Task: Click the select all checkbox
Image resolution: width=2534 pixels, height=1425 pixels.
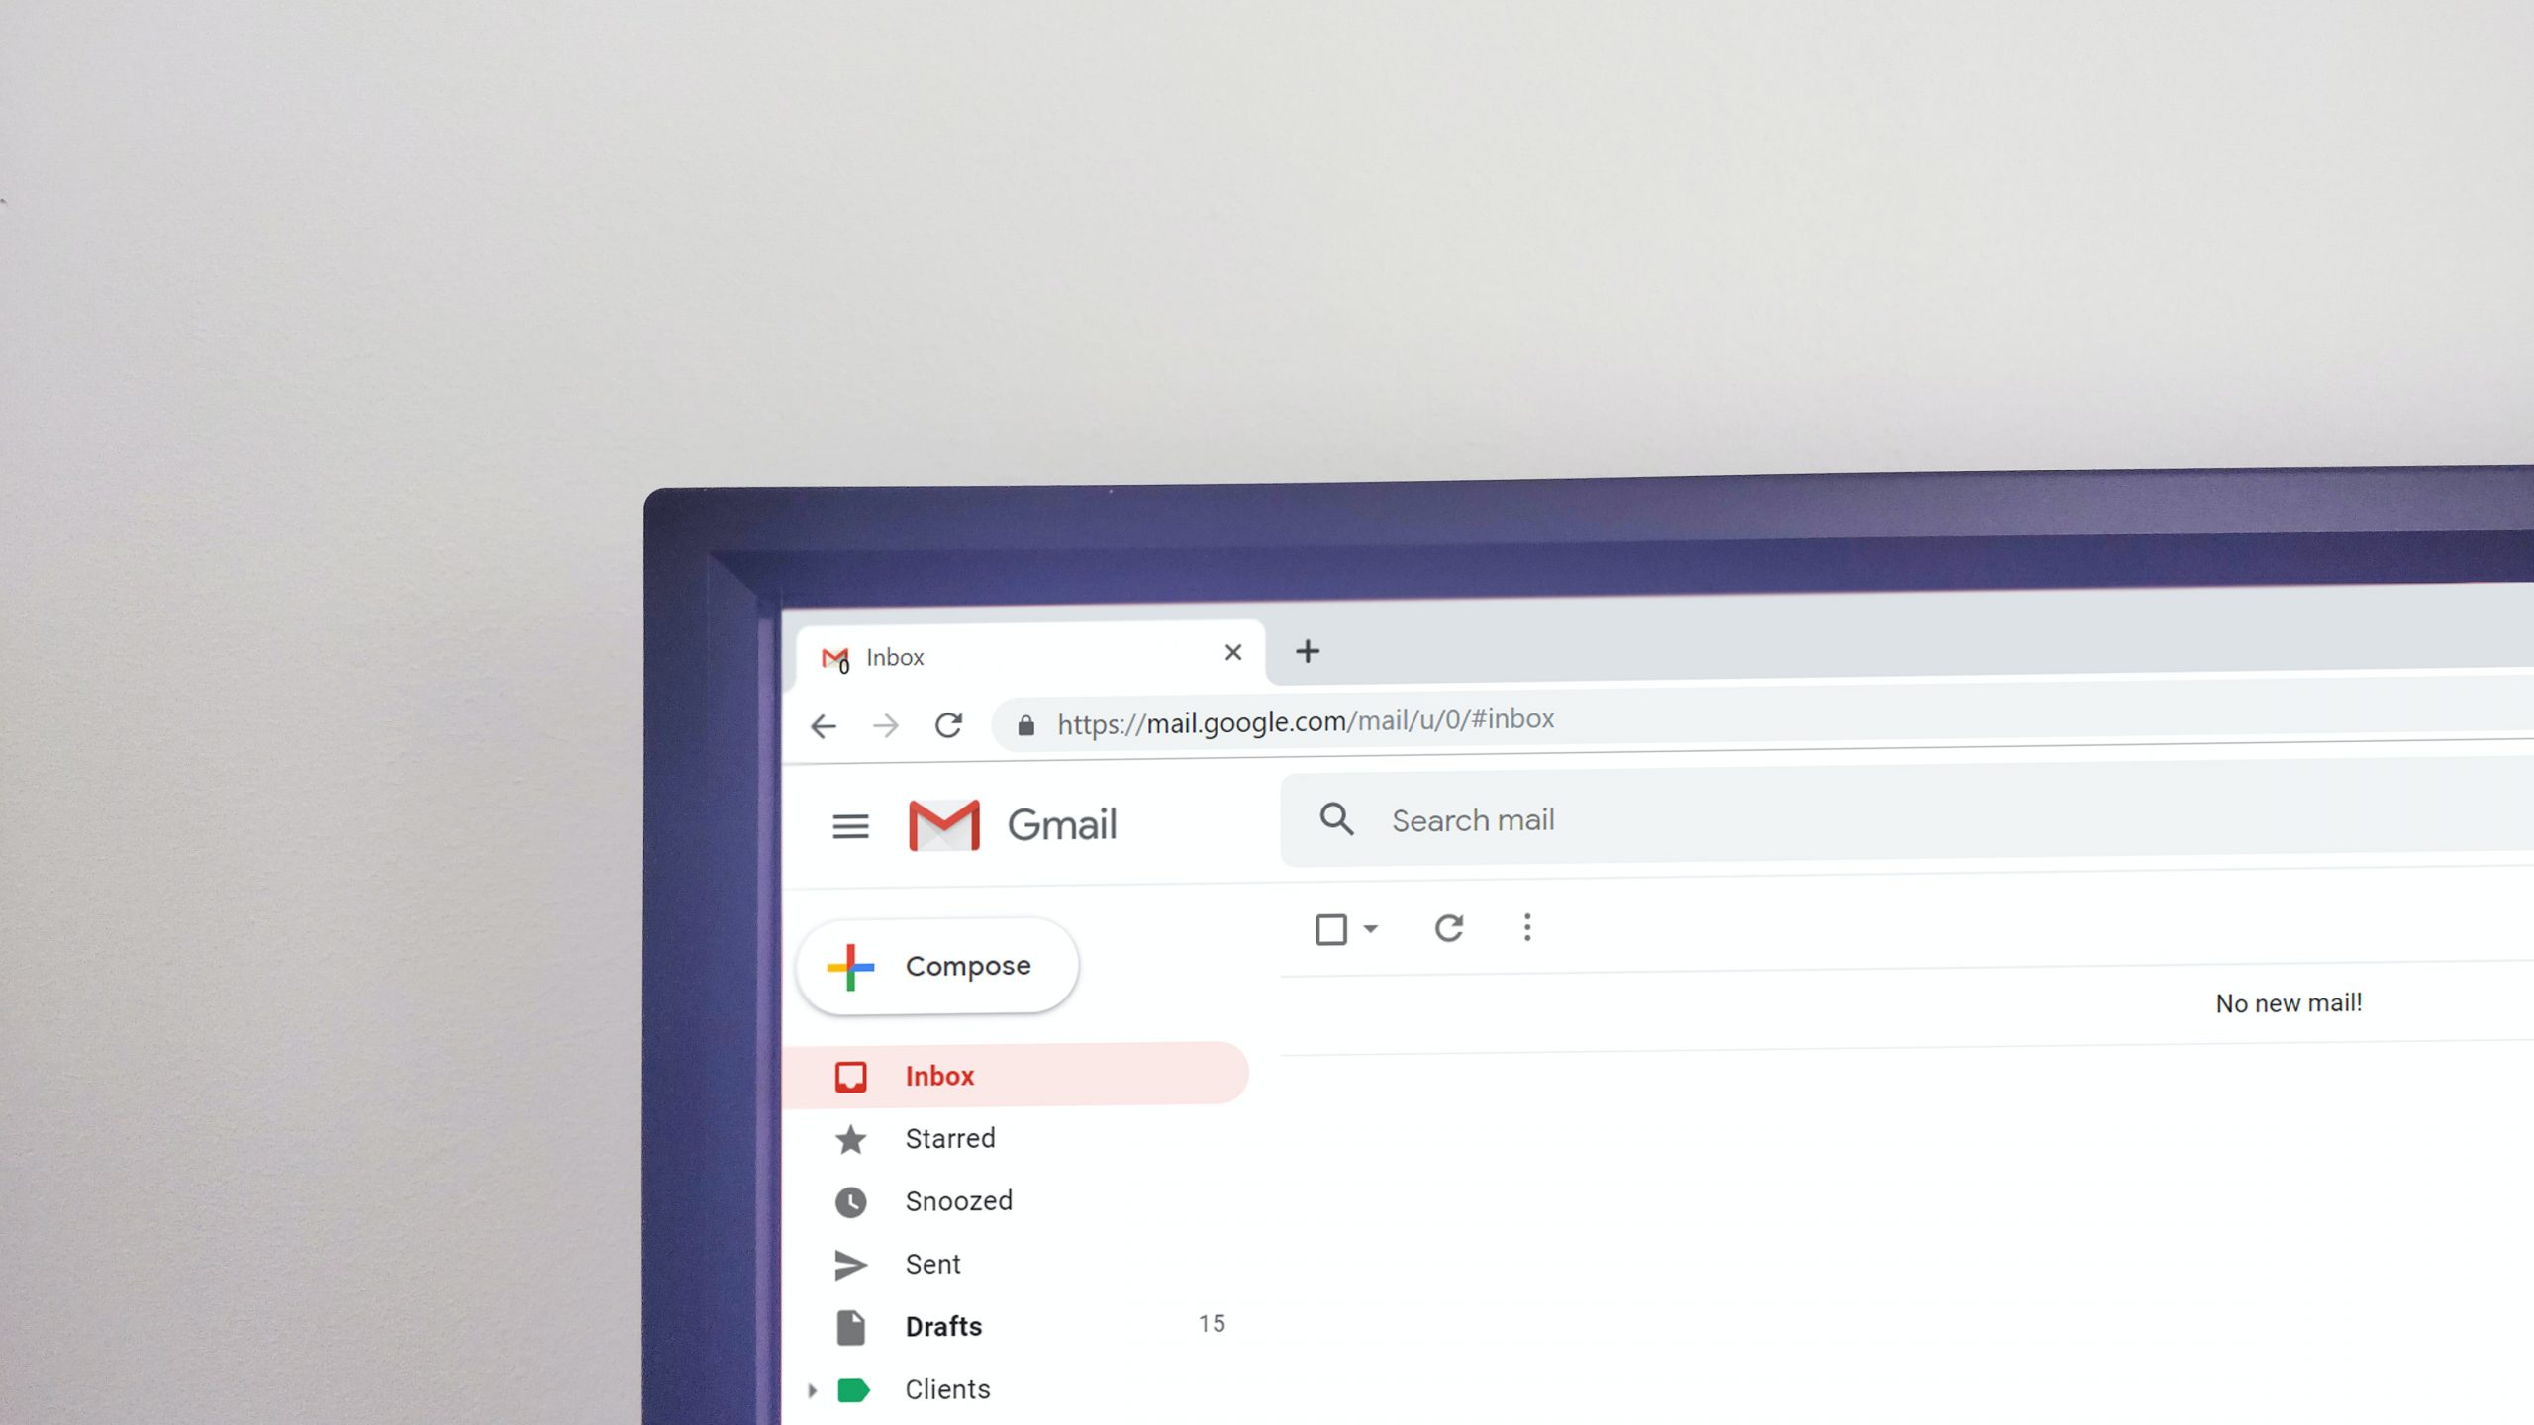Action: point(1331,927)
